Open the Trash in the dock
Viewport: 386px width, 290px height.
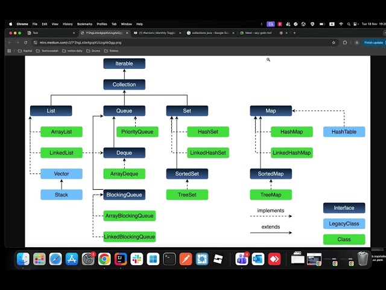[363, 259]
